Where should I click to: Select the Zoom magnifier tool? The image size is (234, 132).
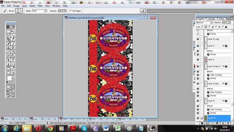tap(13, 72)
